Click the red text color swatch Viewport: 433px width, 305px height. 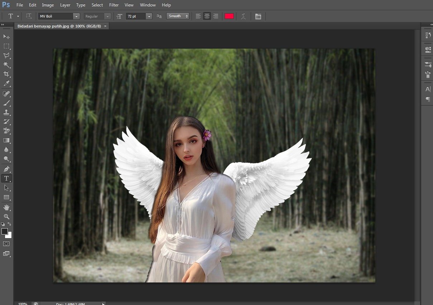pos(229,16)
